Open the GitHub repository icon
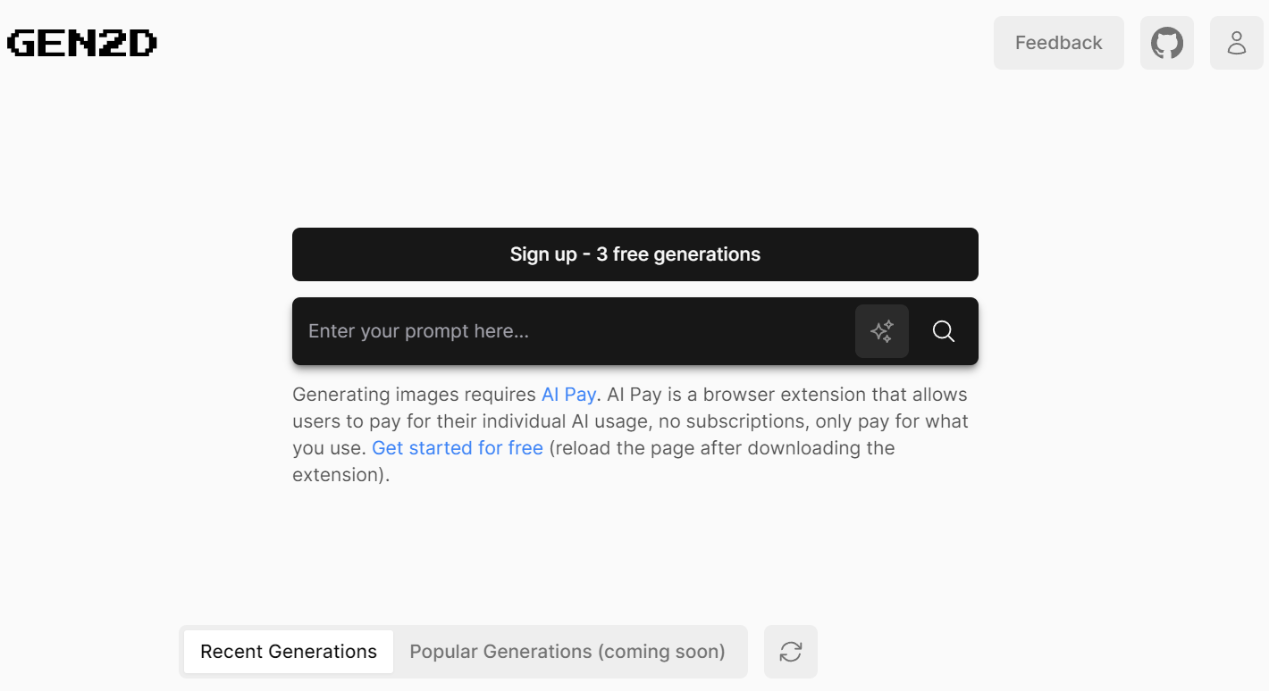Image resolution: width=1269 pixels, height=691 pixels. (x=1166, y=43)
